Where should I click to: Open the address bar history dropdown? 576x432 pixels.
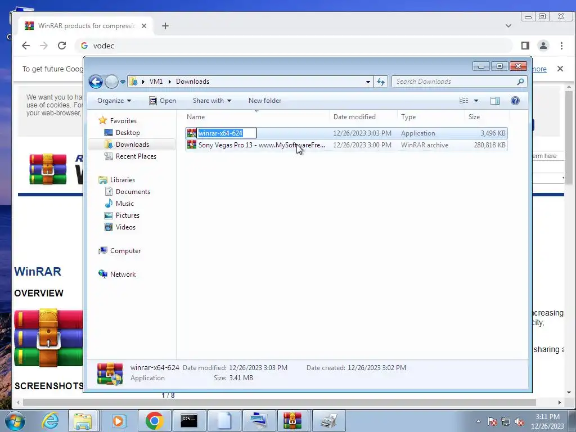(x=368, y=82)
